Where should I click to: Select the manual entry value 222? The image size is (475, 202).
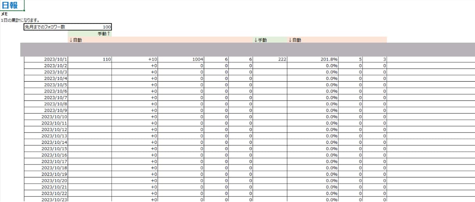coord(270,59)
